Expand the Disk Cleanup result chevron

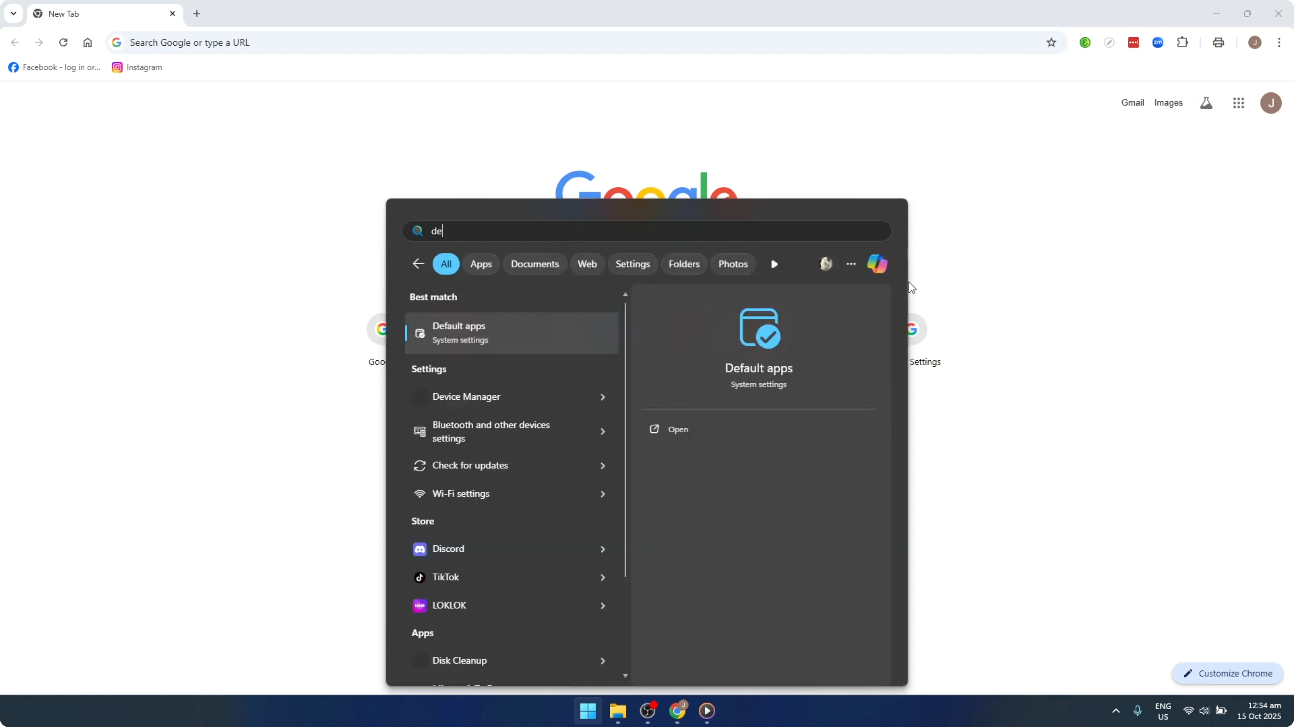coord(602,661)
